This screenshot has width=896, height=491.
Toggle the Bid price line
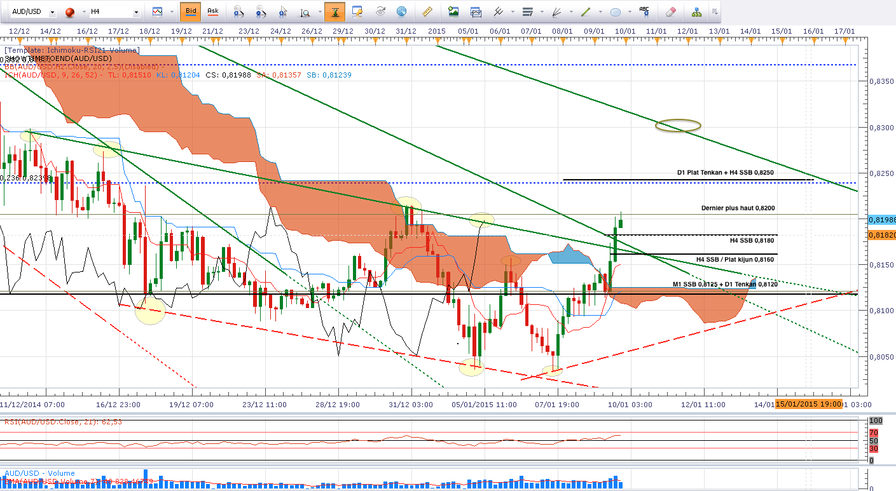[x=191, y=11]
